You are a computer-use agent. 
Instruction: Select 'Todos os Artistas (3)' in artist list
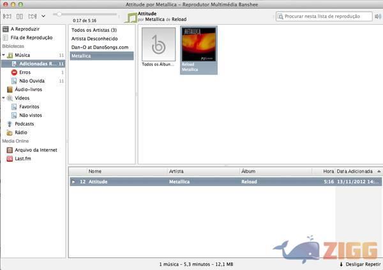pos(94,30)
